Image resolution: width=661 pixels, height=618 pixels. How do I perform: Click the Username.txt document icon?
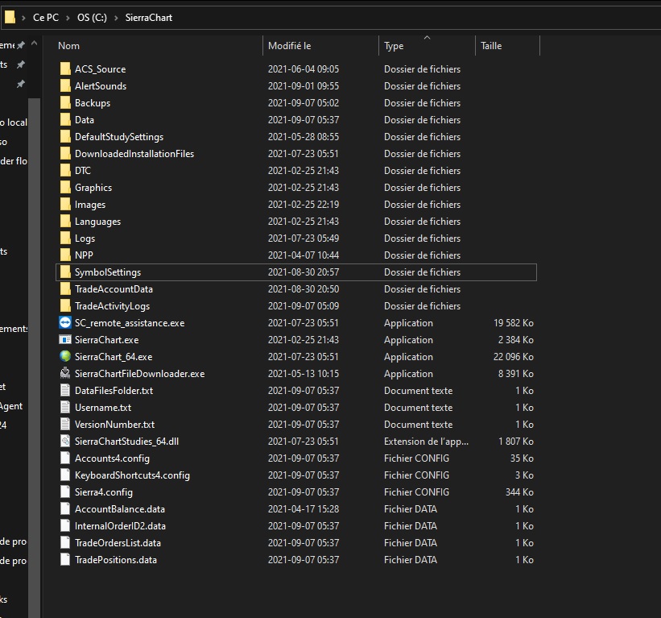pyautogui.click(x=65, y=407)
